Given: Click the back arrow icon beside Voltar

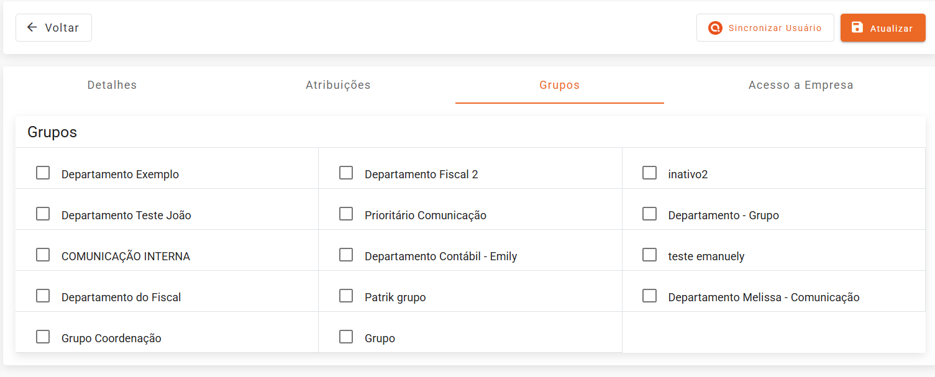Looking at the screenshot, I should (x=32, y=27).
